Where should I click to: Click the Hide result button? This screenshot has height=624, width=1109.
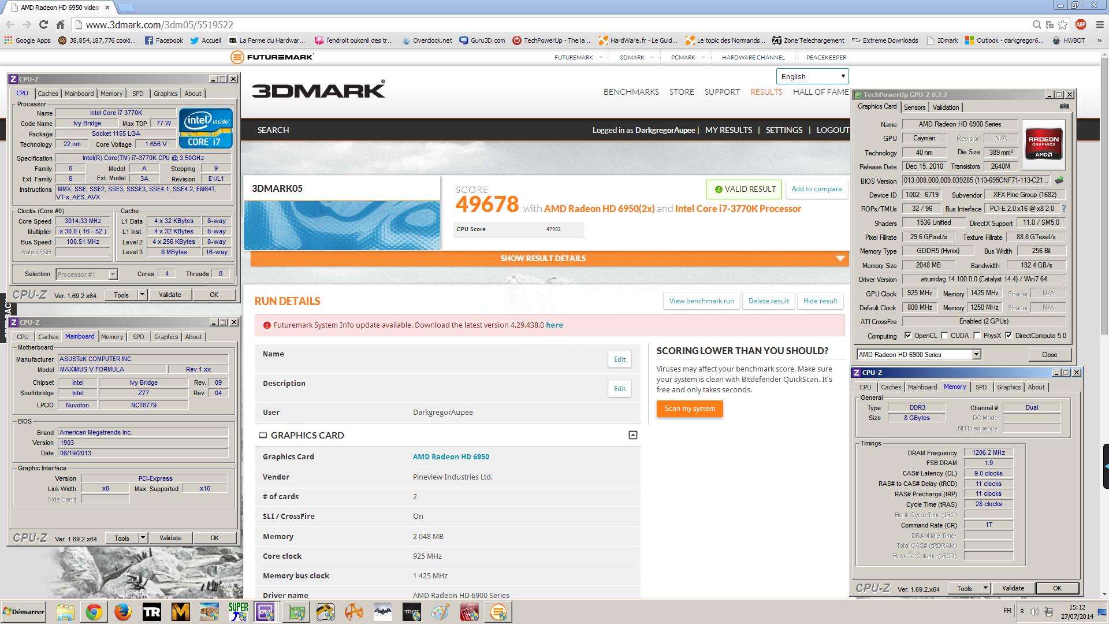[x=820, y=301]
